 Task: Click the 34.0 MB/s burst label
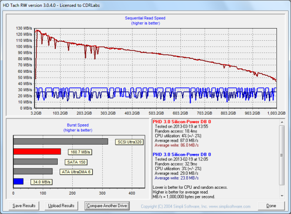coord(41,182)
